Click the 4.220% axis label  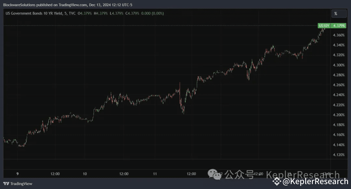pos(339,105)
